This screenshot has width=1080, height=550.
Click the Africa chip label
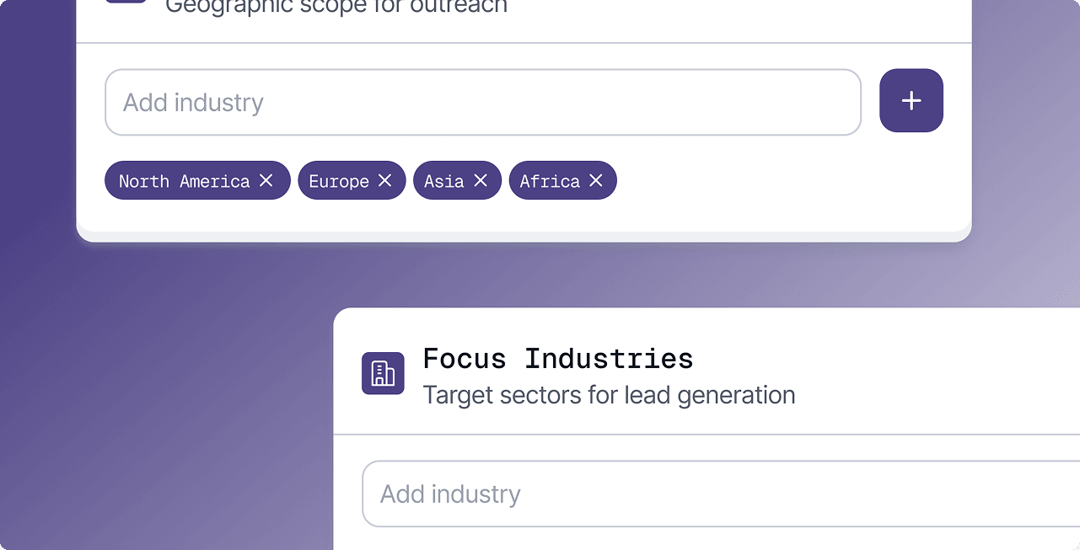(550, 181)
